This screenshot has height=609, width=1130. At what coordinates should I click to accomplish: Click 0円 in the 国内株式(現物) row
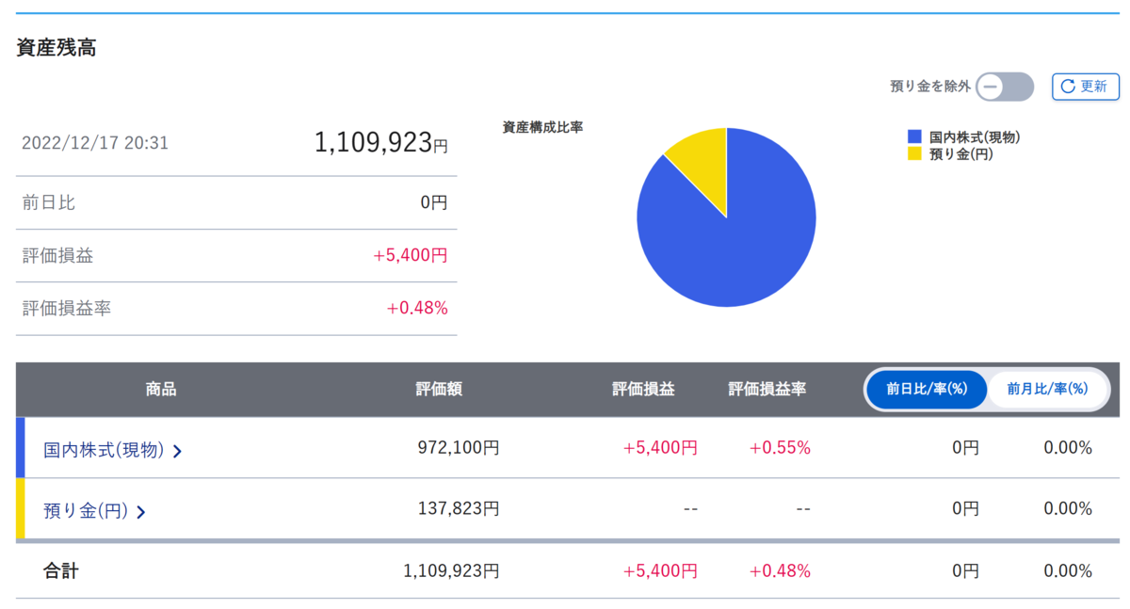click(x=965, y=448)
